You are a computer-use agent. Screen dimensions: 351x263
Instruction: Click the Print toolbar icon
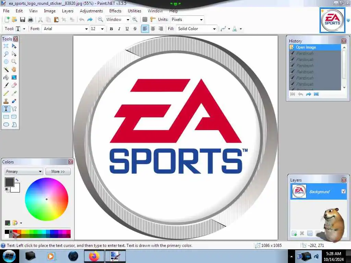point(31,20)
